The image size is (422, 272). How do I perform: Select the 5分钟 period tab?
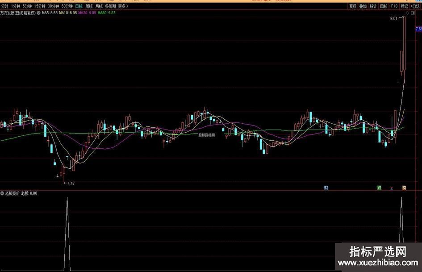point(27,6)
